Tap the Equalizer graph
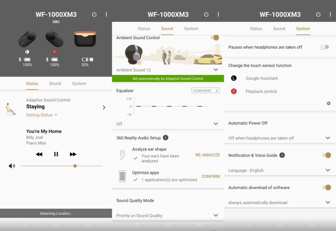Image resolution: width=336 pixels, height=231 pixels. click(168, 107)
